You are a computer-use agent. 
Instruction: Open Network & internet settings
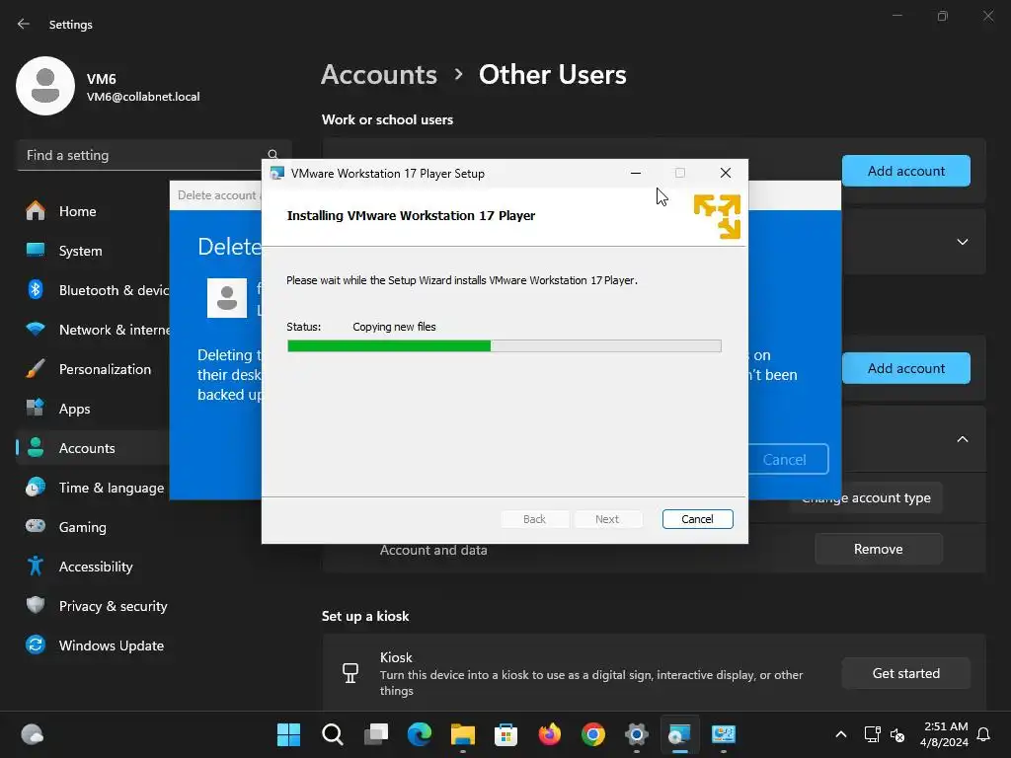tap(115, 330)
